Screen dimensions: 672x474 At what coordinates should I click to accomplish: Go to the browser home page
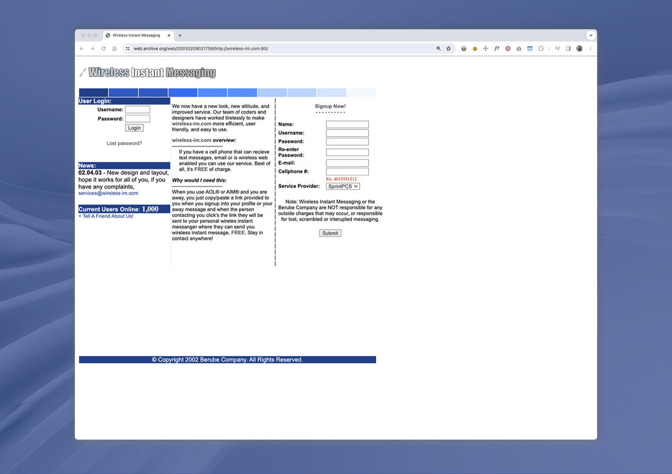(x=114, y=49)
